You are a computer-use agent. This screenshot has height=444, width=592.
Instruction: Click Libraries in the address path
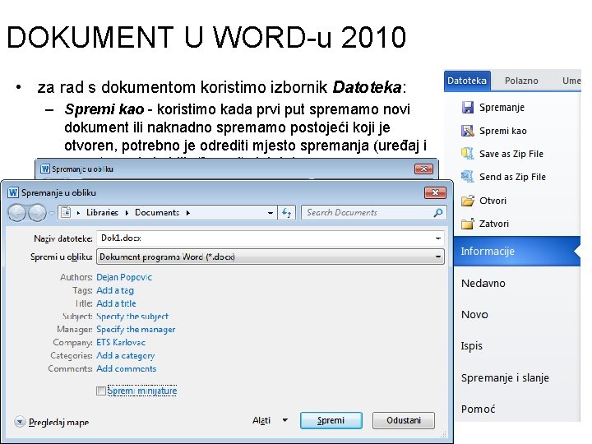[102, 213]
